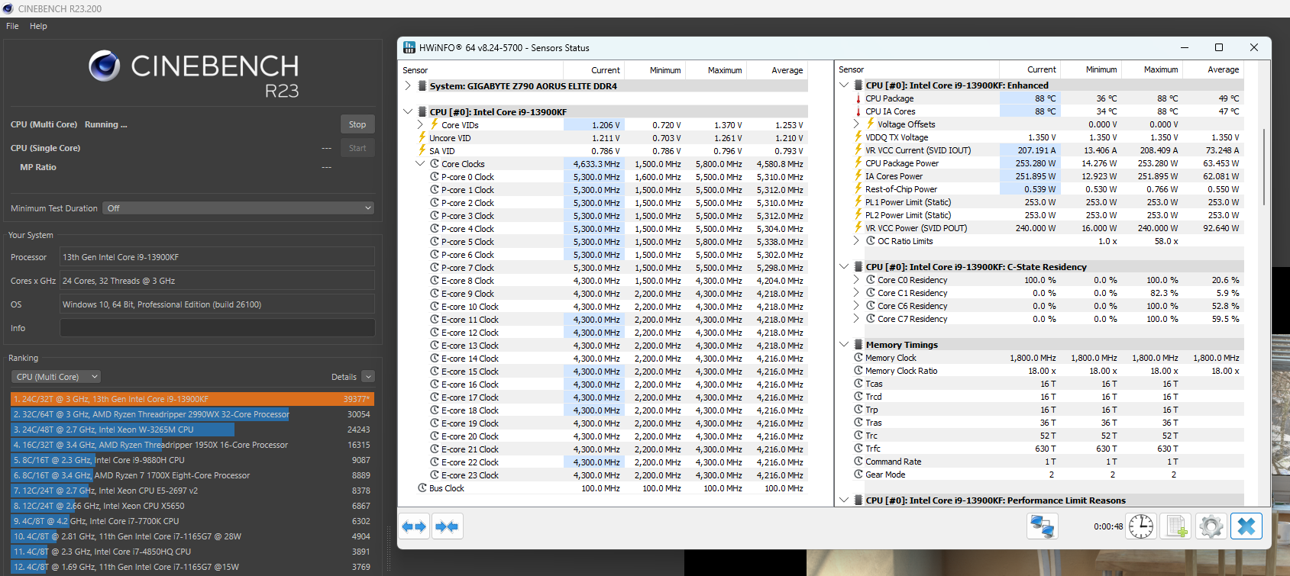Collapse the Core Clocks tree node
Viewport: 1290px width, 576px height.
click(420, 164)
